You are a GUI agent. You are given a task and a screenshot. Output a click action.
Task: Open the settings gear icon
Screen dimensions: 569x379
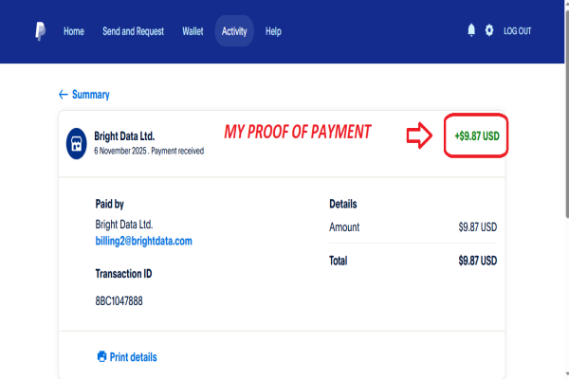click(x=489, y=30)
